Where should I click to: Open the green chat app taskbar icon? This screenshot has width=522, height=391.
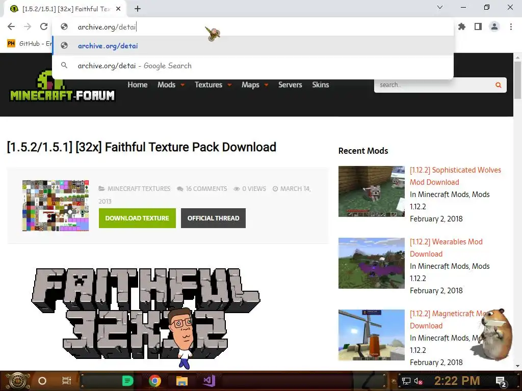click(x=128, y=381)
